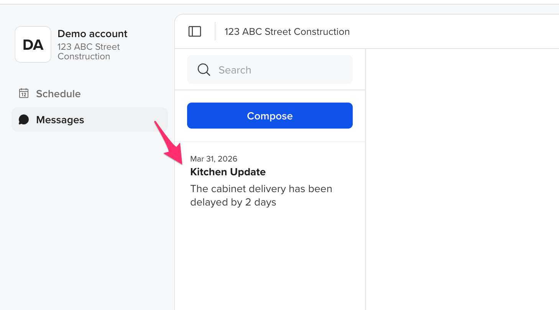This screenshot has height=310, width=559.
Task: Click the empty message detail pane
Action: tap(462, 179)
